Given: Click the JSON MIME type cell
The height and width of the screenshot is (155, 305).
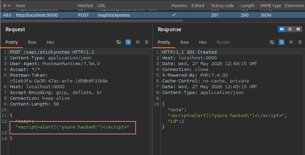Looking at the screenshot, I should [266, 15].
